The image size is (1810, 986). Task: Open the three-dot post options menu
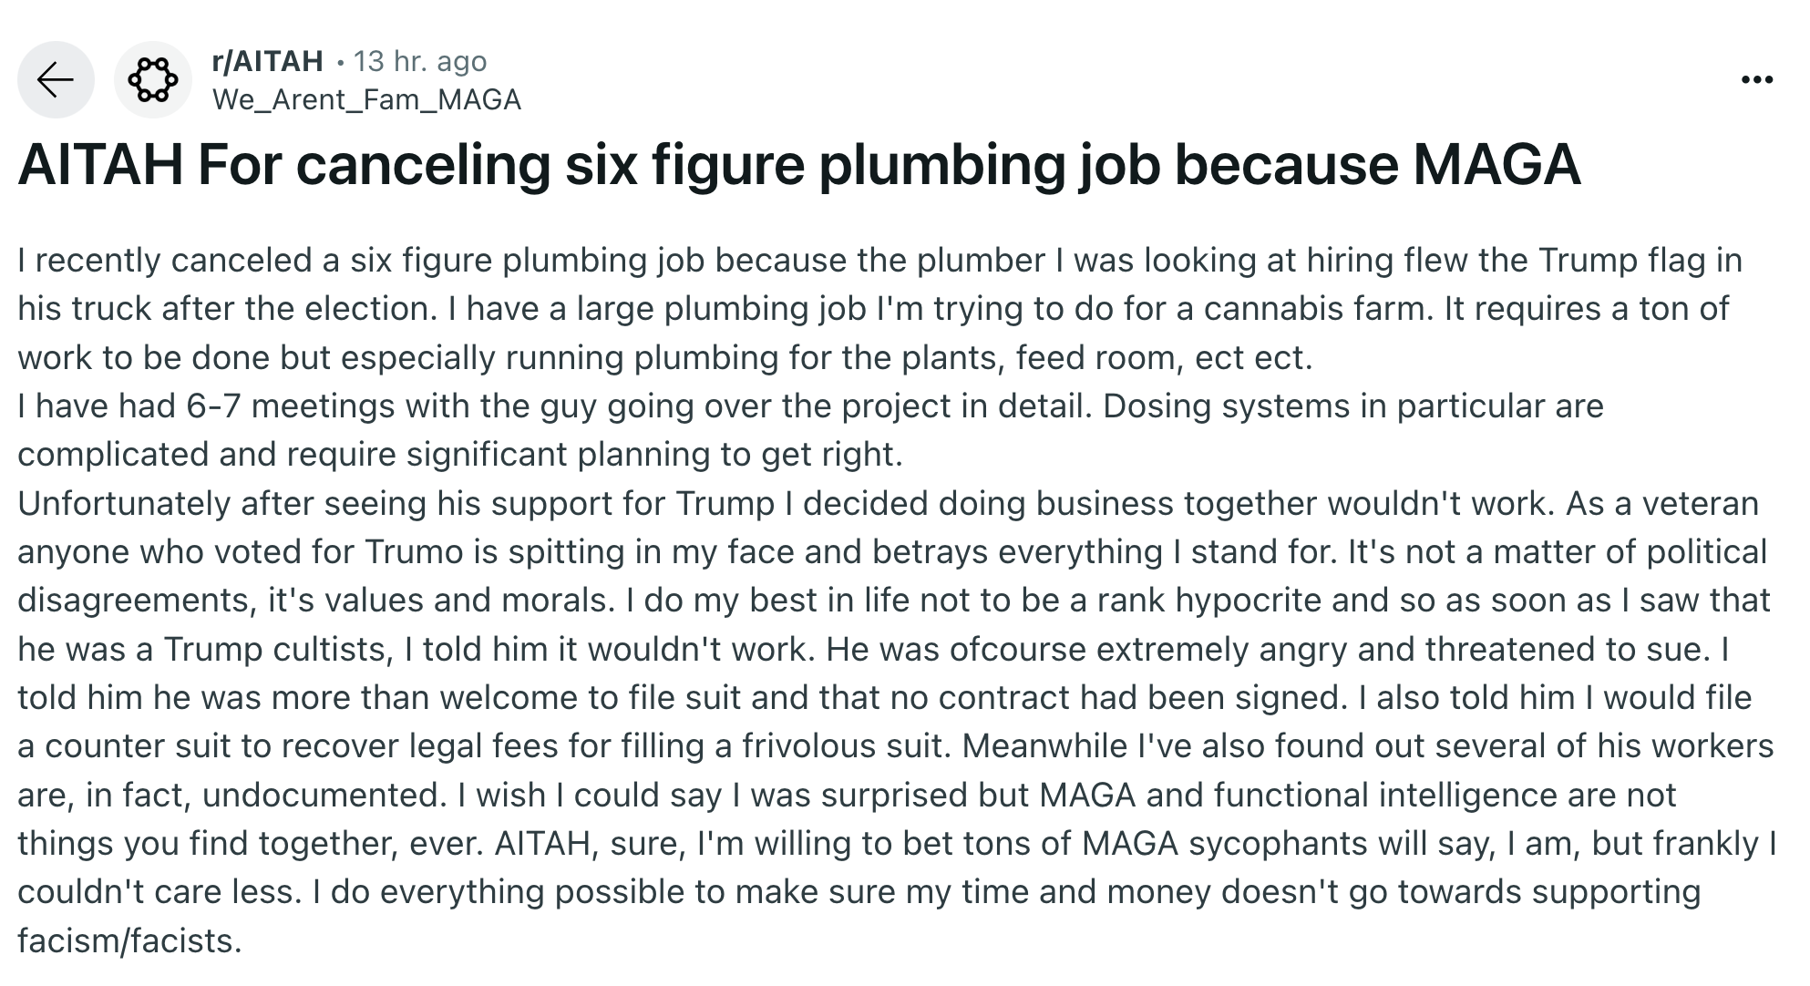[x=1756, y=80]
